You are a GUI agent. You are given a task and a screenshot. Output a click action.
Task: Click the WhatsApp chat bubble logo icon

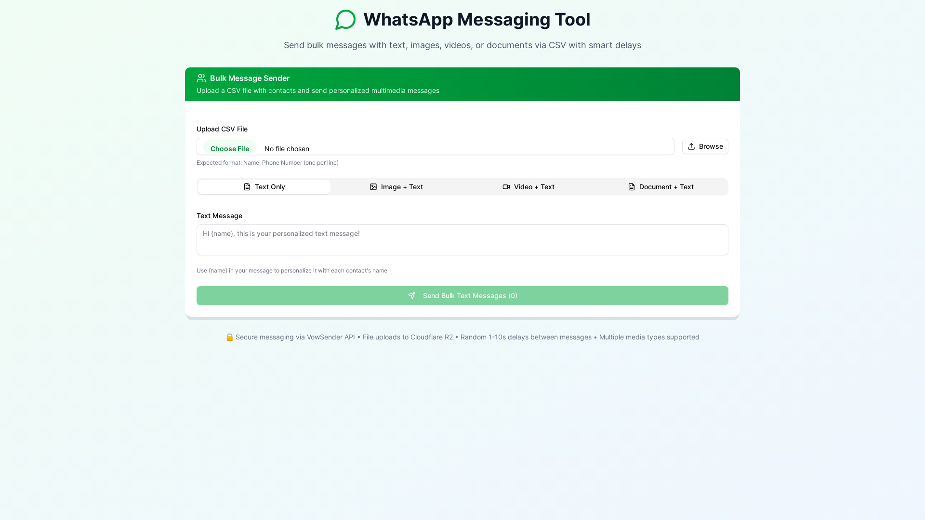click(345, 20)
